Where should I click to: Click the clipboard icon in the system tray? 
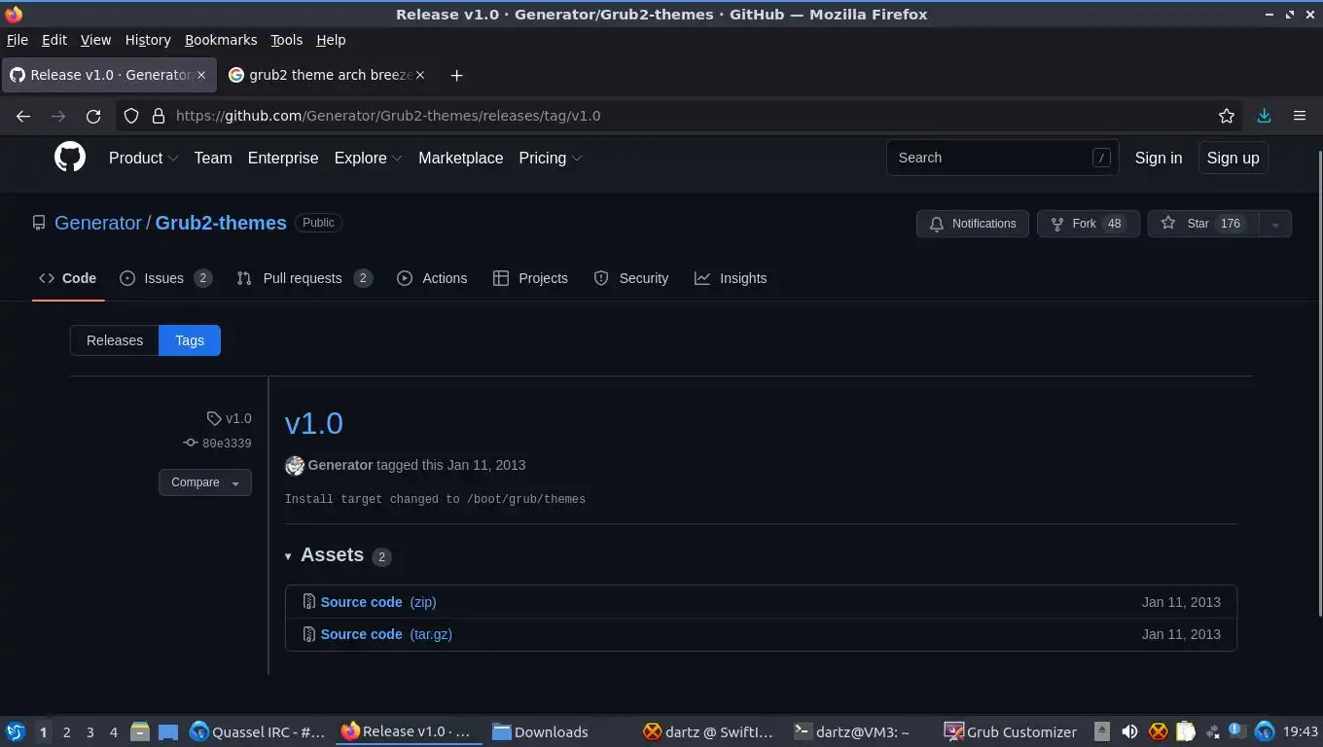1185,731
